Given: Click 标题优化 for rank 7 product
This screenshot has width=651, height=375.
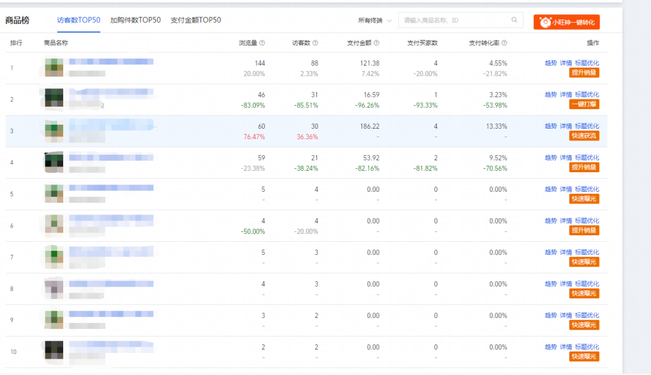Looking at the screenshot, I should point(587,252).
